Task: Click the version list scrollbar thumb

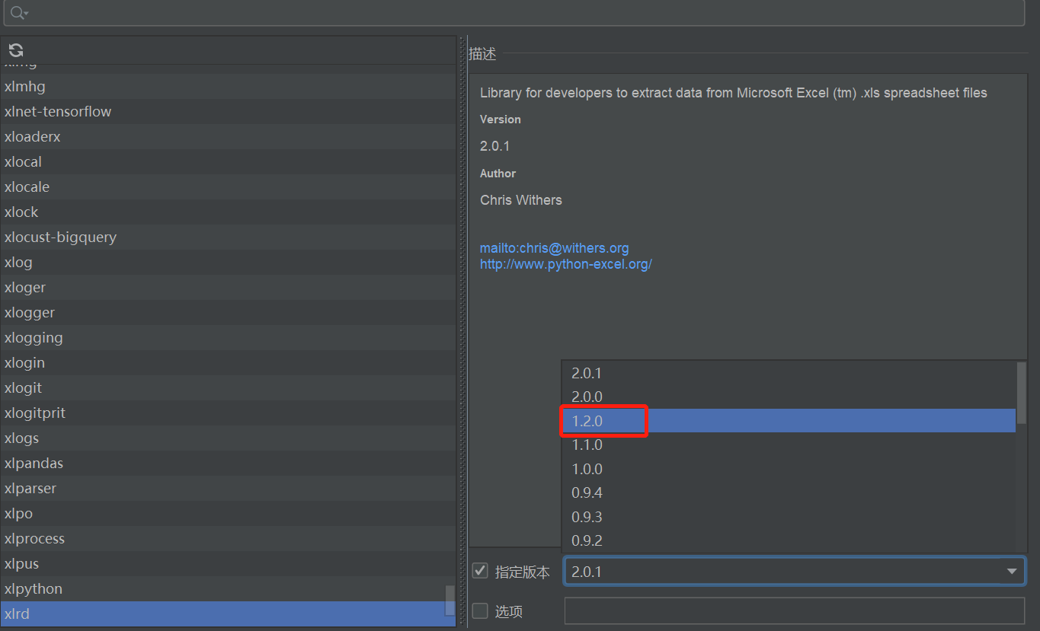Action: pyautogui.click(x=1022, y=393)
